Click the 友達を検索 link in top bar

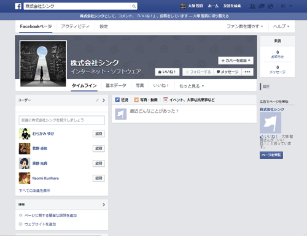click(232, 6)
